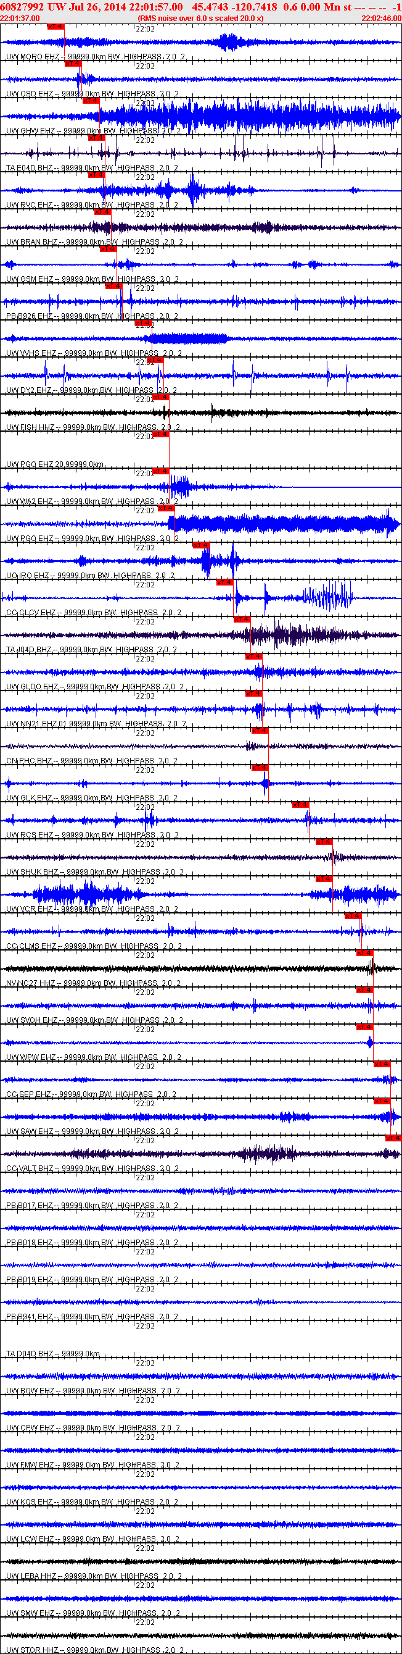Image resolution: width=402 pixels, height=1654 pixels.
Task: Select the red pick flag on IRO trace
Action: click(x=202, y=545)
